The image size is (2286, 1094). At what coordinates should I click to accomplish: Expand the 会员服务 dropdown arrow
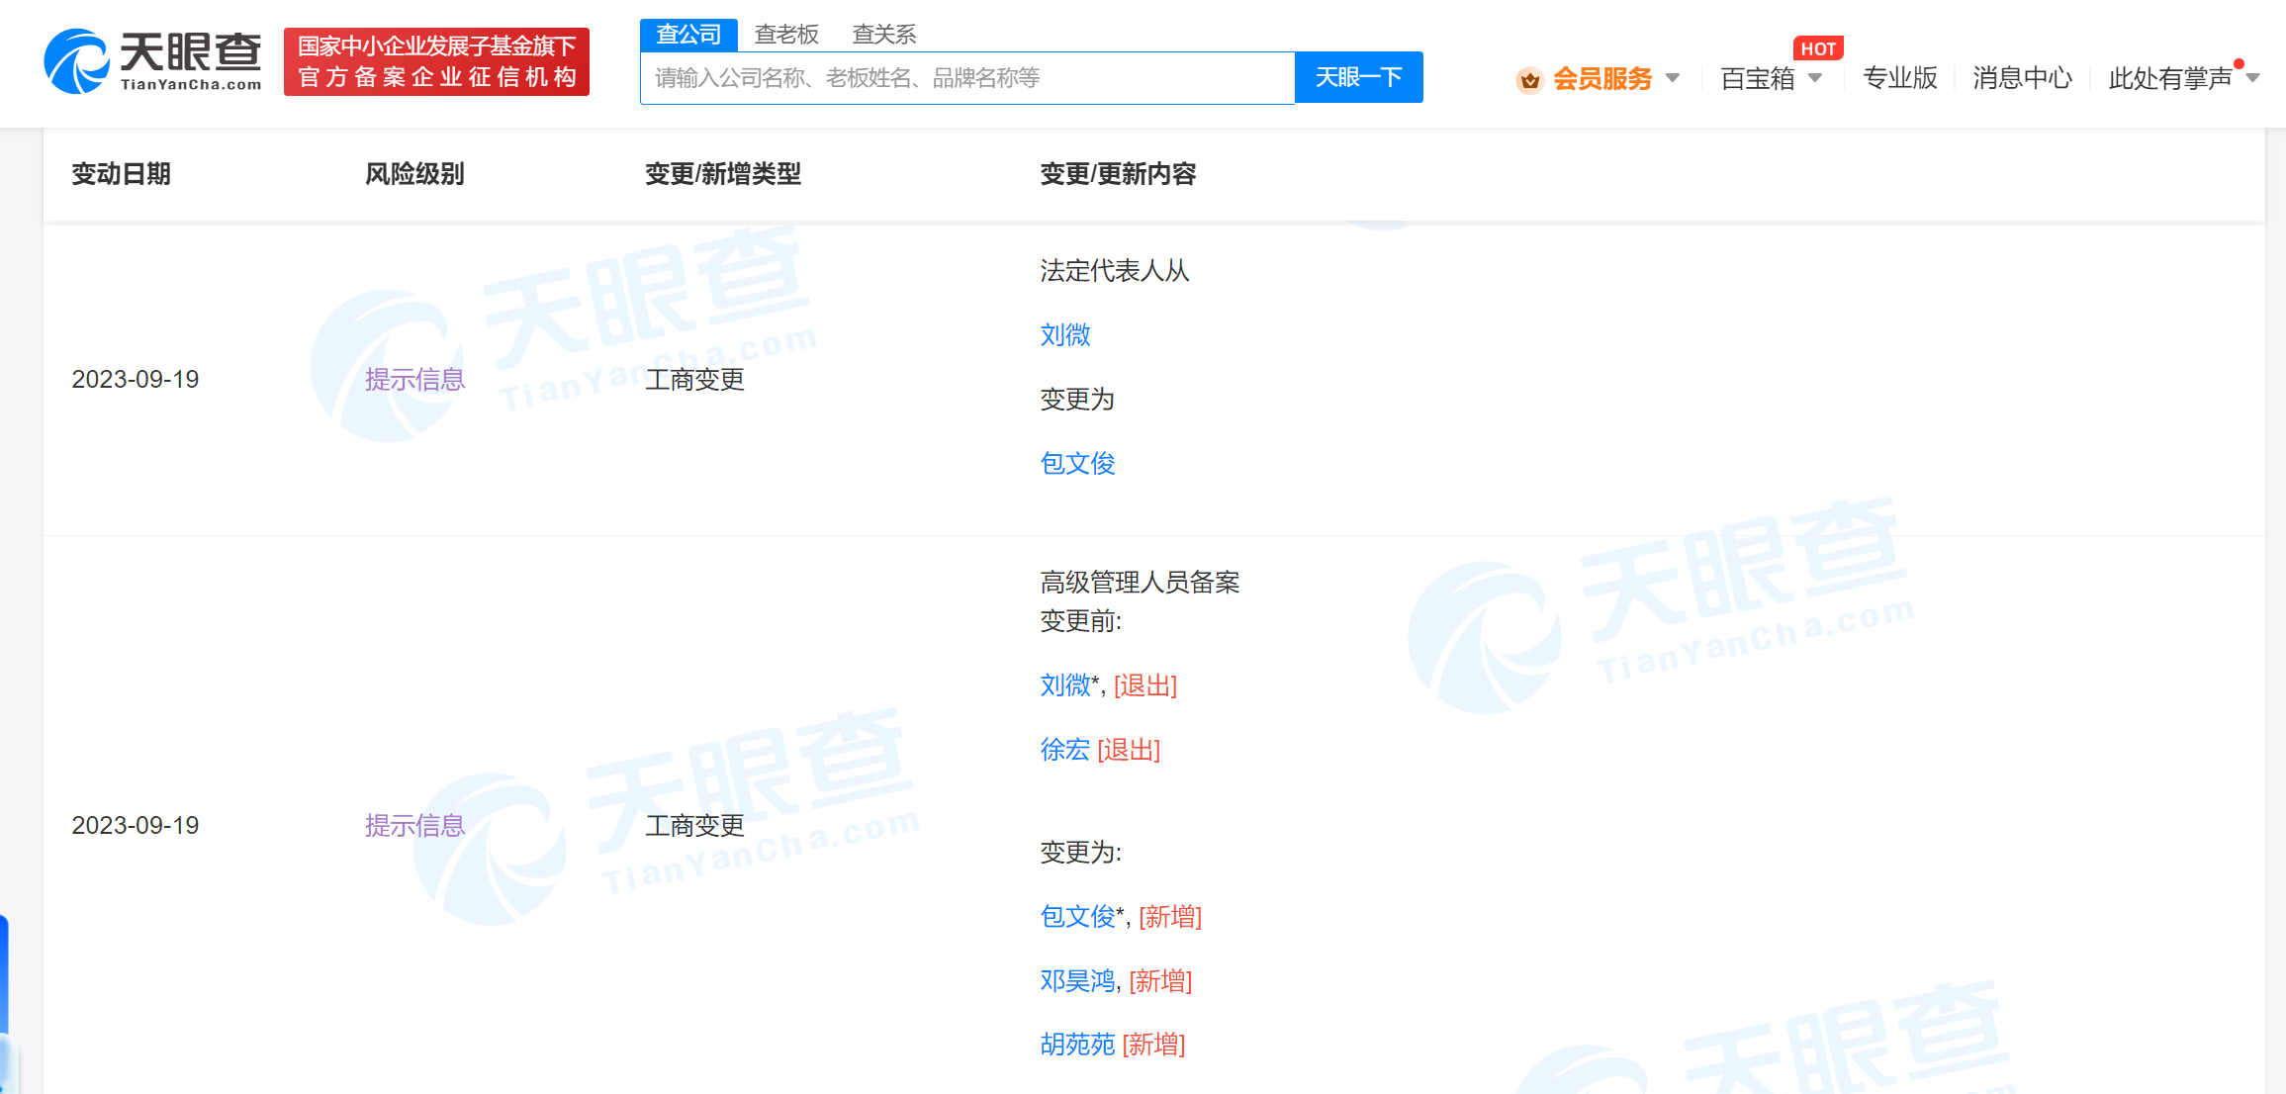(x=1673, y=78)
